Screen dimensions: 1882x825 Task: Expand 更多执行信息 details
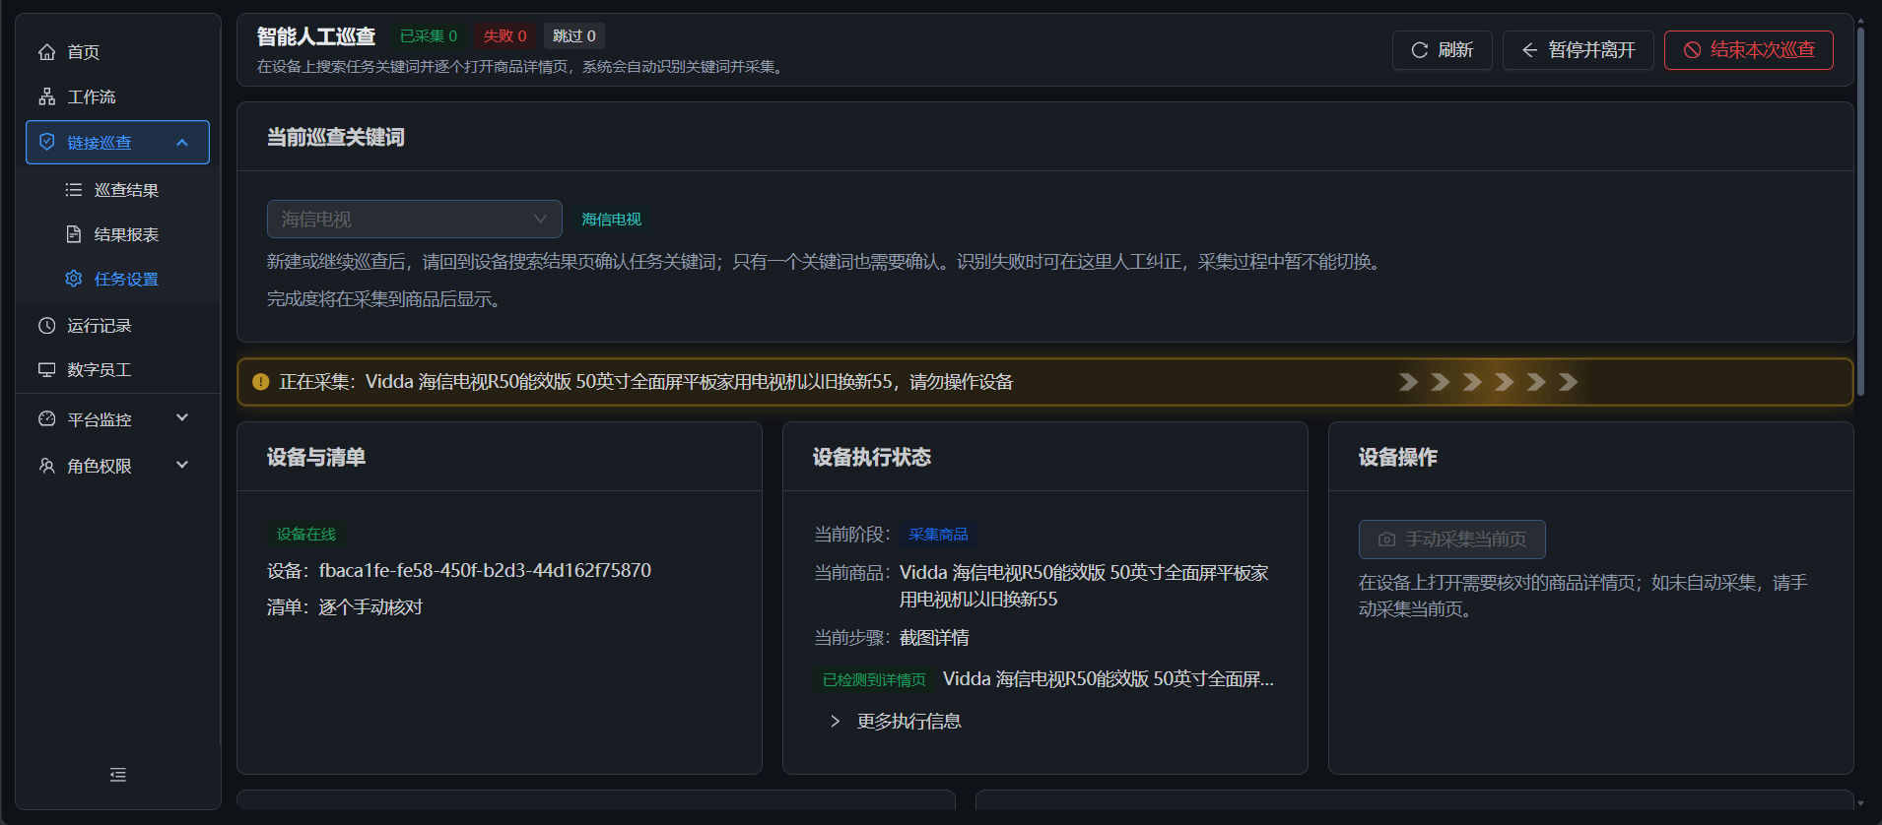tap(896, 722)
